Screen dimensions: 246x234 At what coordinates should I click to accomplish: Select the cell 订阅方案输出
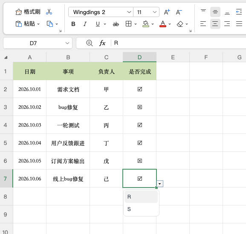[x=68, y=161]
